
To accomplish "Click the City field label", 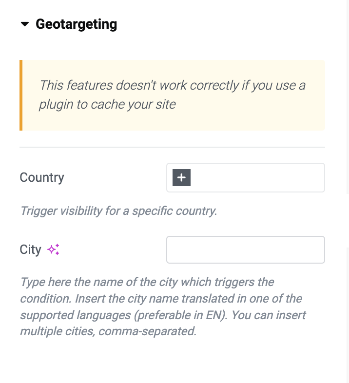I will (30, 249).
